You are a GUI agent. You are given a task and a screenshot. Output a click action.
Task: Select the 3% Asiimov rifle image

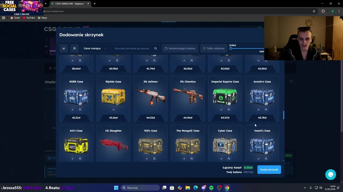click(x=151, y=96)
